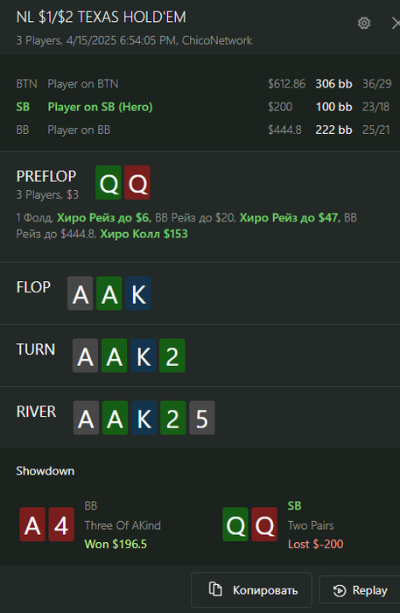Click the green 2 card on the turn
This screenshot has width=400, height=613.
click(172, 356)
